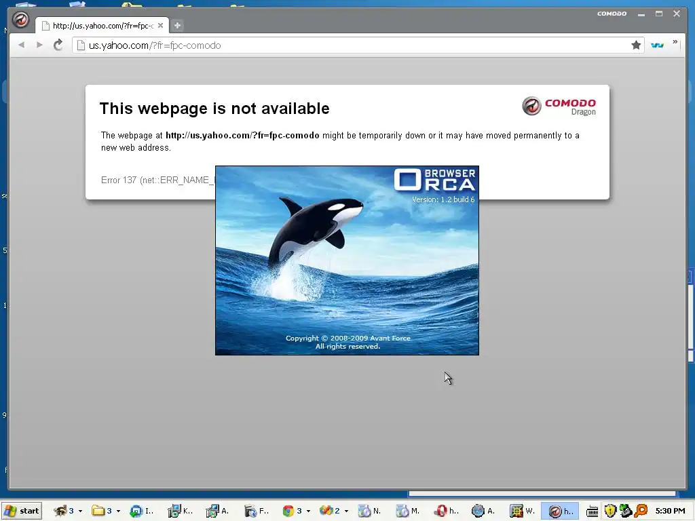The height and width of the screenshot is (521, 695).
Task: Open the folder taskbar group with 3 windows
Action: coord(106,511)
